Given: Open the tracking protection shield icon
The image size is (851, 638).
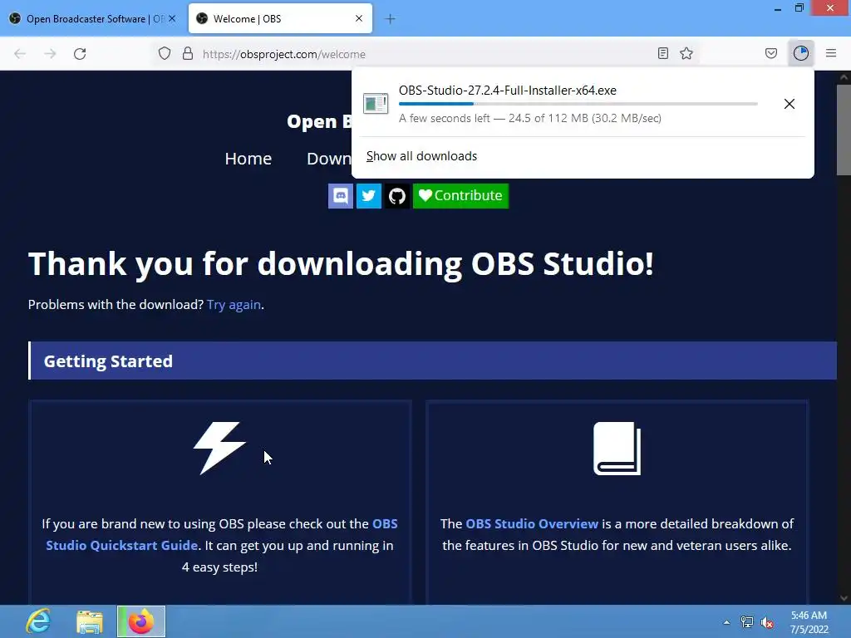Looking at the screenshot, I should (x=165, y=54).
